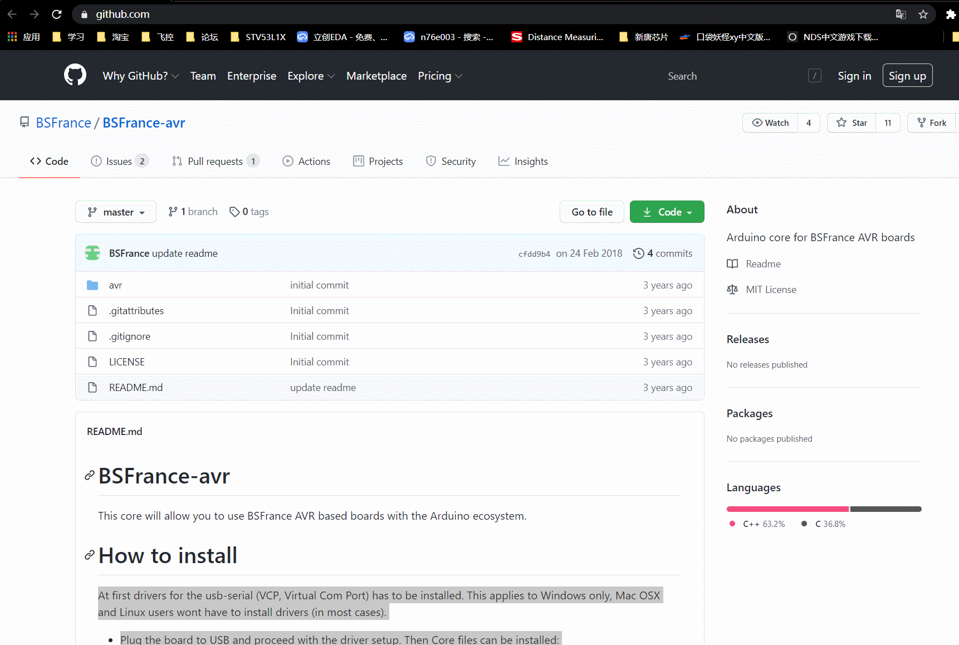Click the avr folder icon

(x=92, y=285)
